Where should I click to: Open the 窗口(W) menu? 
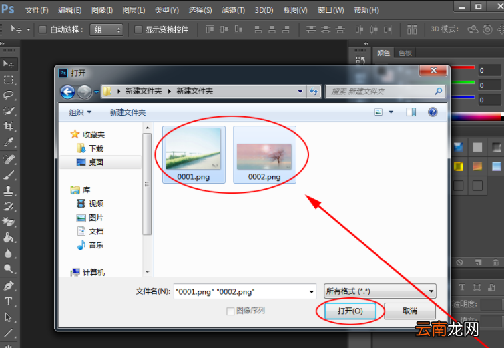click(x=331, y=10)
